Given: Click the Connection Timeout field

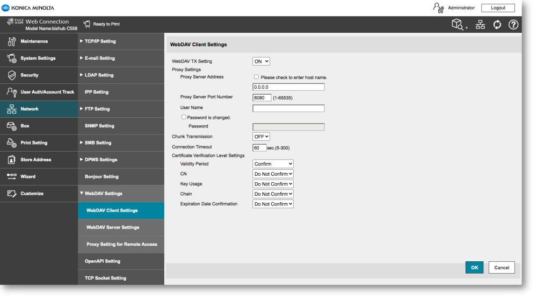Looking at the screenshot, I should [x=259, y=148].
